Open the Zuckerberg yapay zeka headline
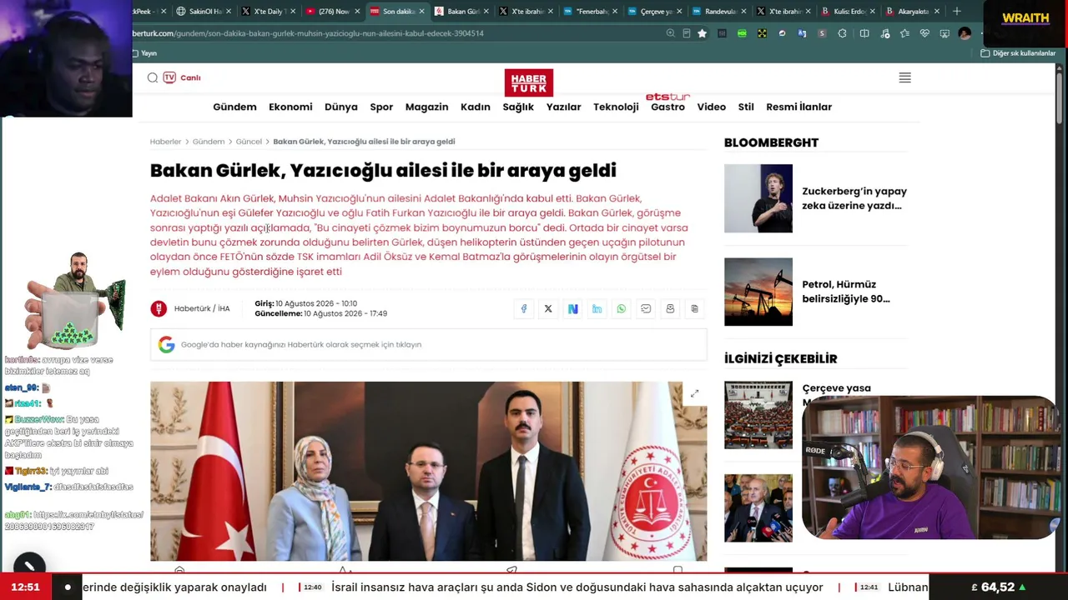Viewport: 1068px width, 600px height. click(854, 198)
